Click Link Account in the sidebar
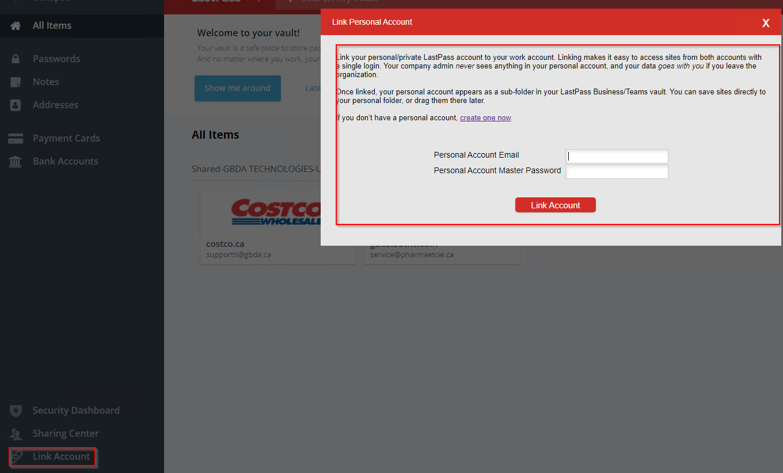 (x=61, y=456)
